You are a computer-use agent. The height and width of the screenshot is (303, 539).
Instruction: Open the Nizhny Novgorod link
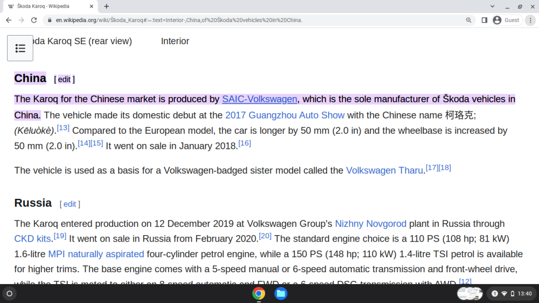coord(371,224)
